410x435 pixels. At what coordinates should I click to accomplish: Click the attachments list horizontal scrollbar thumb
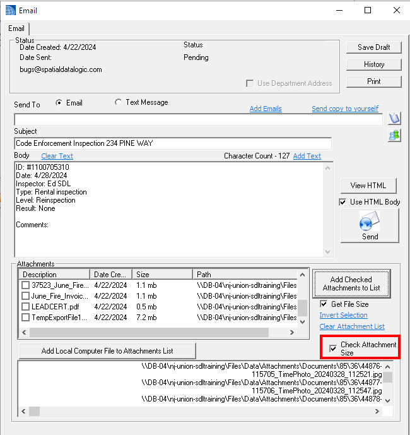pyautogui.click(x=149, y=332)
